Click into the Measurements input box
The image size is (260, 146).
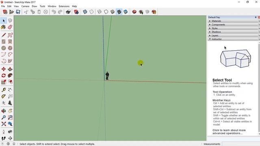tap(241, 144)
